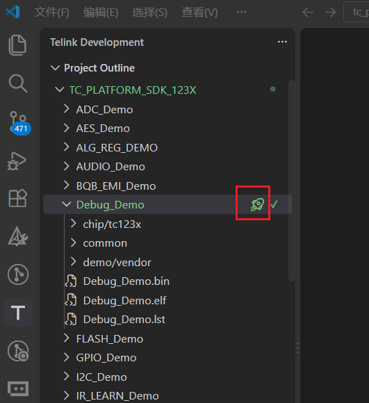Open Debug_Demo.elf file
Image resolution: width=369 pixels, height=403 pixels.
124,300
